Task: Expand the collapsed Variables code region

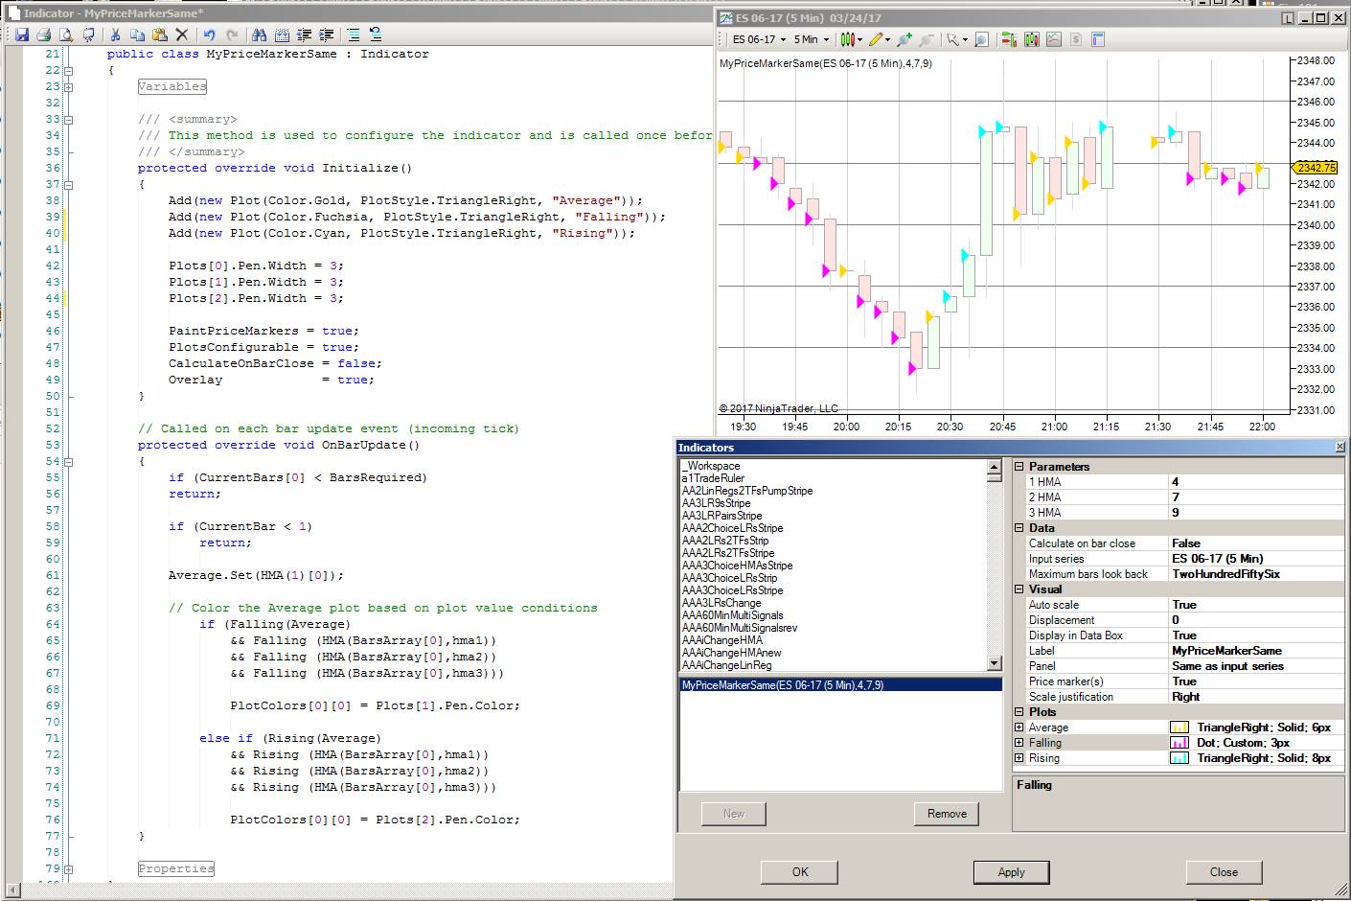Action: 69,87
